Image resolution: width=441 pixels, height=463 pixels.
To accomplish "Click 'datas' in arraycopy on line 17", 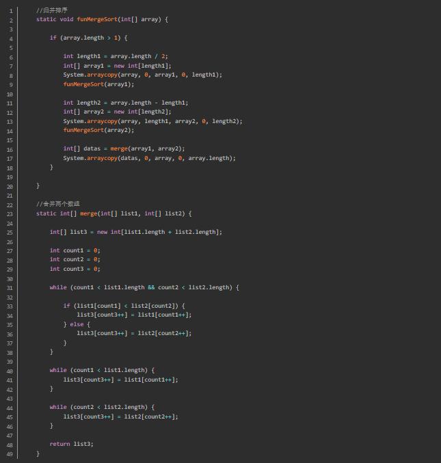I will 129,158.
